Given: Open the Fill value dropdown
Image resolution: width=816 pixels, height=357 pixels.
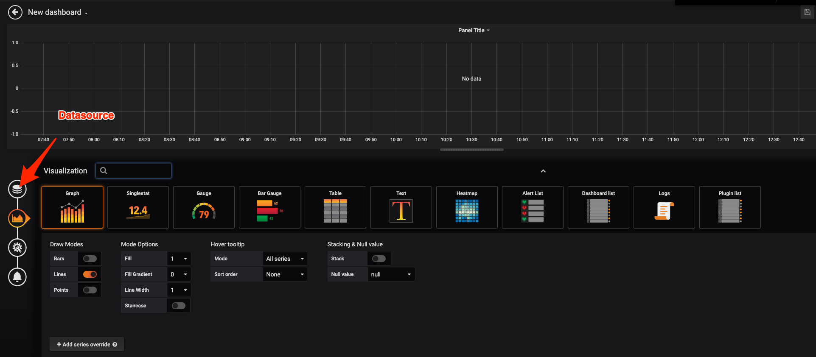Looking at the screenshot, I should 179,259.
